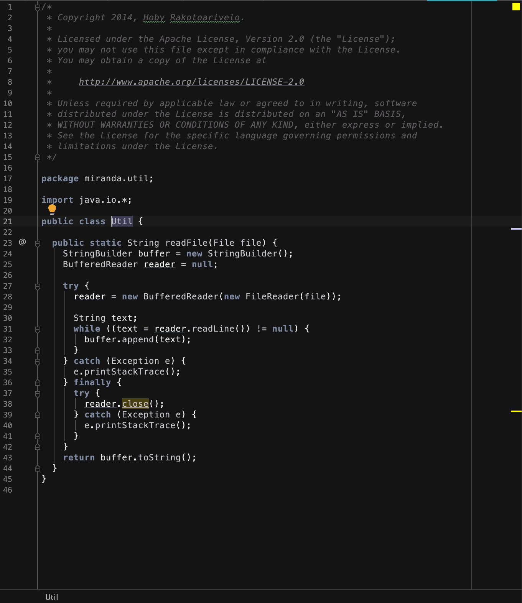The image size is (522, 603).
Task: Click 'return' keyword on line 43
Action: 79,457
